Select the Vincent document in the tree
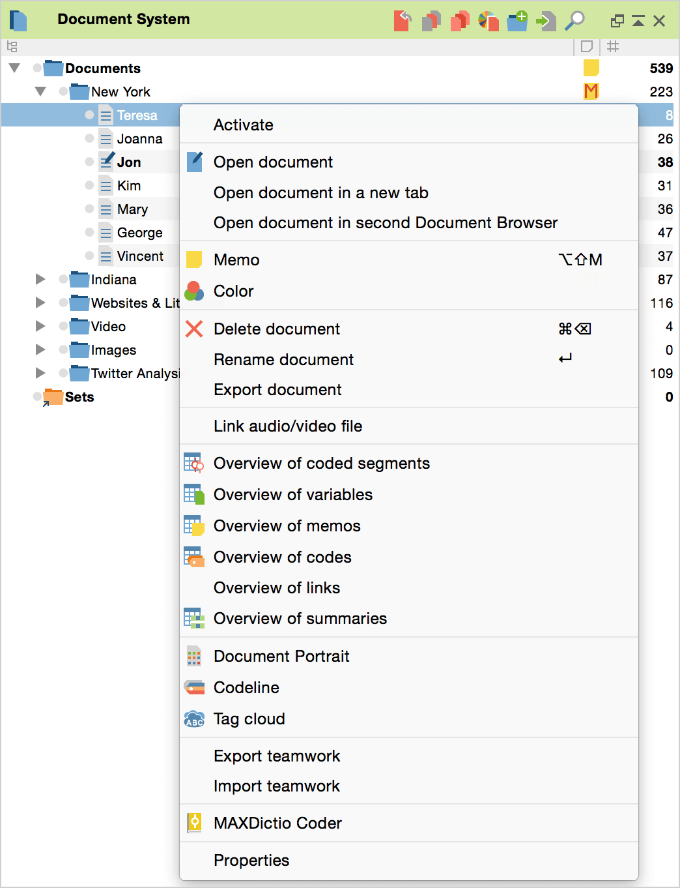Image resolution: width=680 pixels, height=888 pixels. click(x=140, y=256)
